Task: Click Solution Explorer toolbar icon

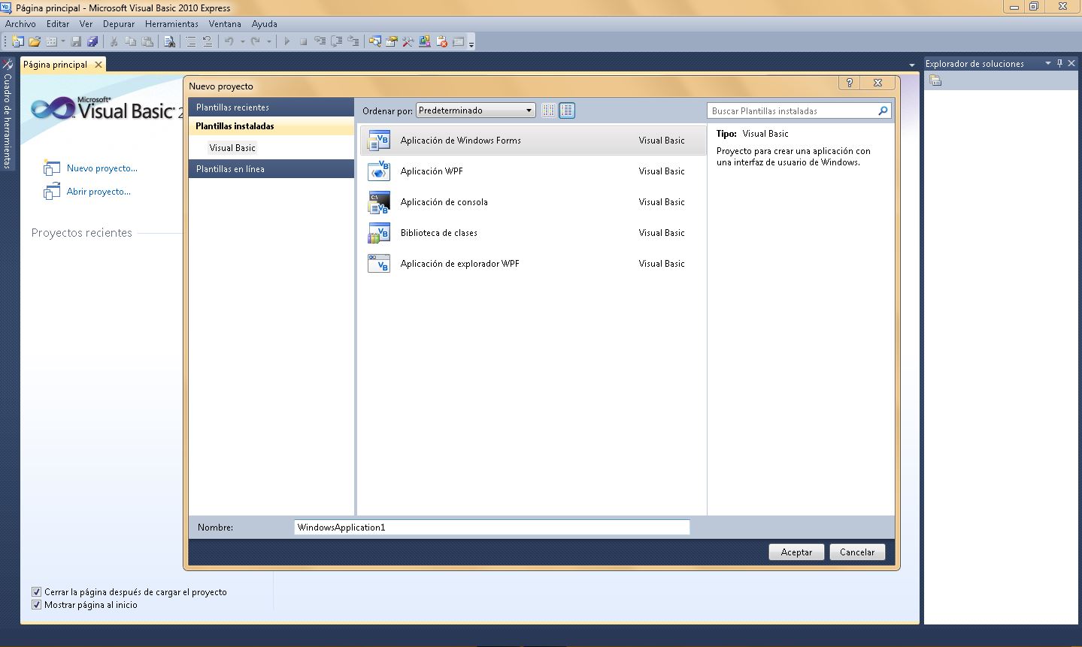Action: (374, 42)
